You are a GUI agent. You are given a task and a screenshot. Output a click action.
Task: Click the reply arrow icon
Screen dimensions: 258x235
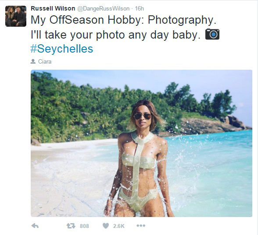pyautogui.click(x=35, y=226)
